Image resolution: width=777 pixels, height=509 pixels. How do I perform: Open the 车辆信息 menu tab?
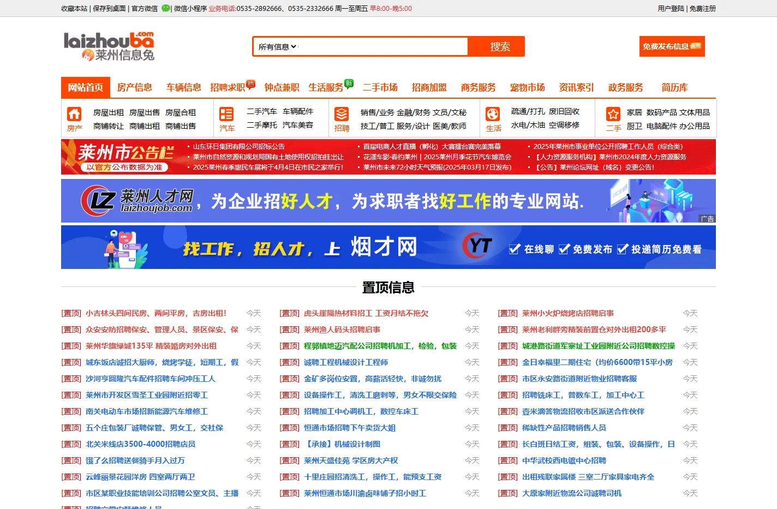click(184, 87)
